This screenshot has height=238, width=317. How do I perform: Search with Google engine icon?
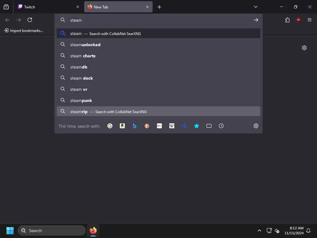point(110,126)
